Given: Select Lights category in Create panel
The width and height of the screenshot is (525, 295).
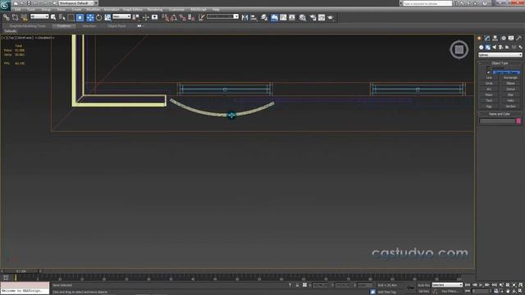Looking at the screenshot, I should (495, 48).
